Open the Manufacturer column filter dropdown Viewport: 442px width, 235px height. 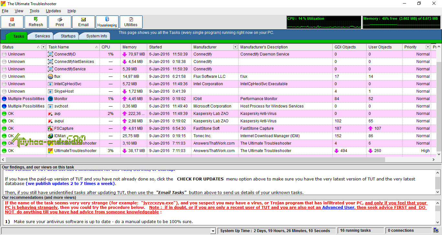[x=235, y=47]
